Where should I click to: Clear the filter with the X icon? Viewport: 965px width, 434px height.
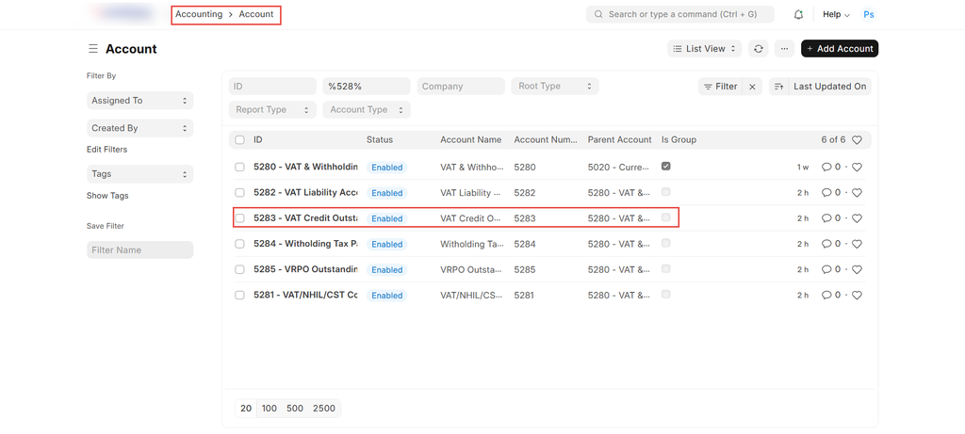[x=752, y=87]
